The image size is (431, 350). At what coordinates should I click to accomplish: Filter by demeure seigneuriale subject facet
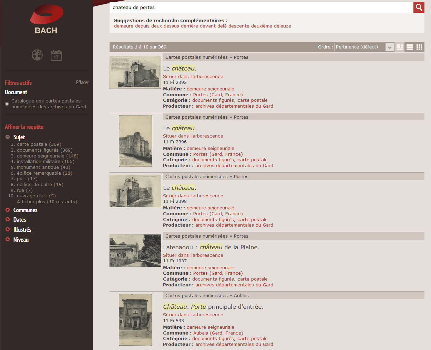(x=44, y=155)
